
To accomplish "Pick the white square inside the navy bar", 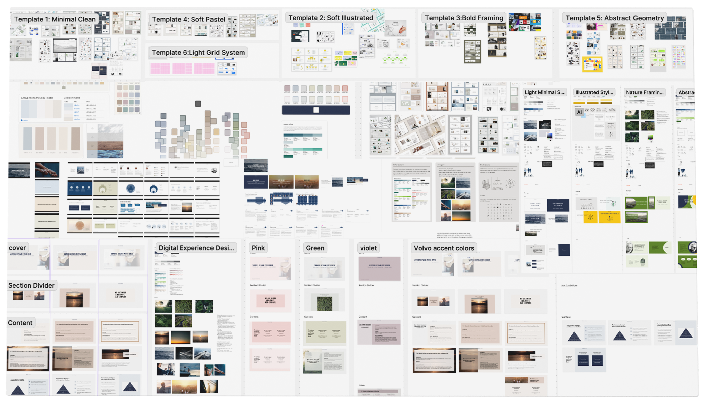I will coord(316,110).
